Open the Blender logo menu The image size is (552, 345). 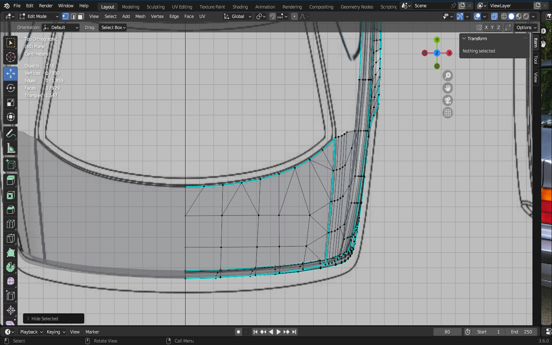(7, 6)
